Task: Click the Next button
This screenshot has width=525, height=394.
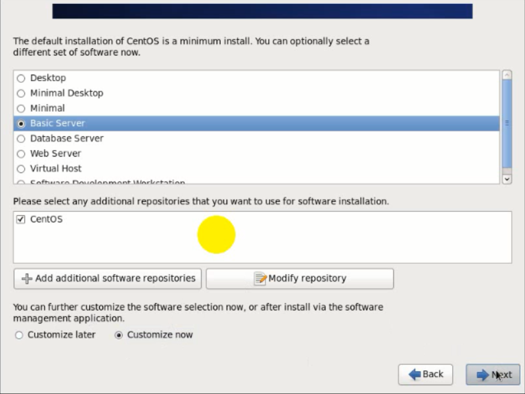Action: click(x=493, y=374)
